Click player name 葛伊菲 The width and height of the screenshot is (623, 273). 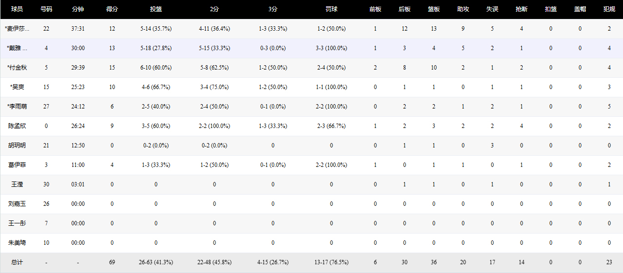[17, 165]
